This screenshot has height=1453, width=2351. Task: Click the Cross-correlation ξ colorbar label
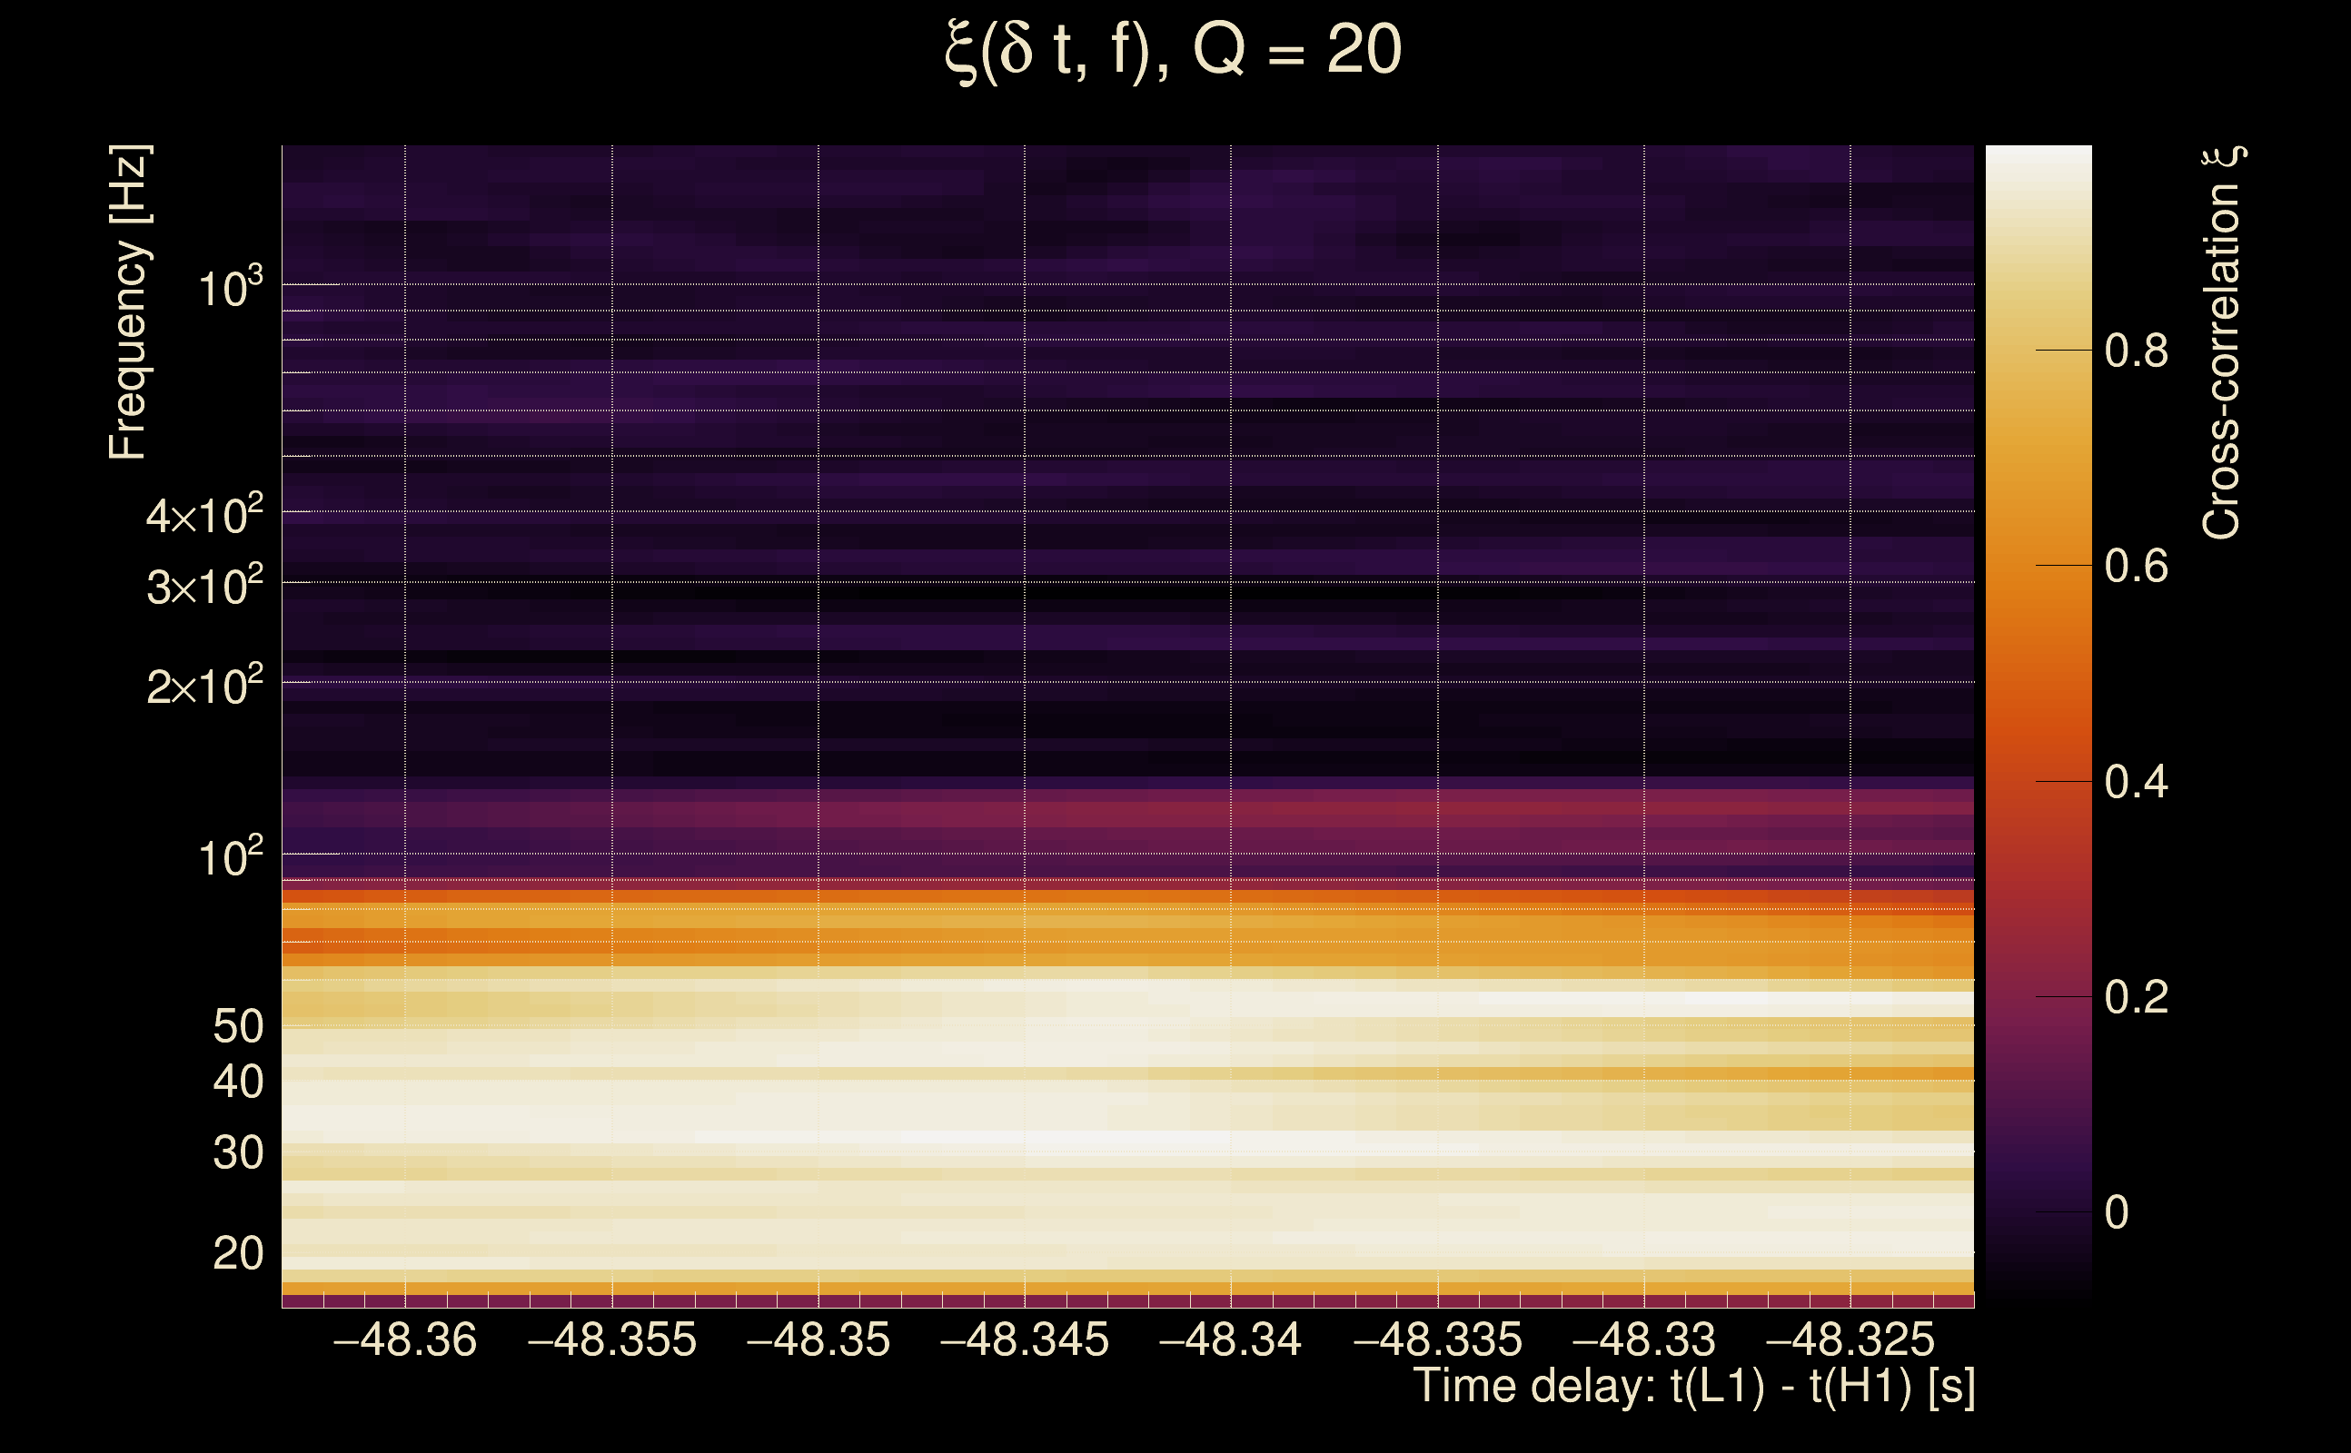pos(2222,343)
